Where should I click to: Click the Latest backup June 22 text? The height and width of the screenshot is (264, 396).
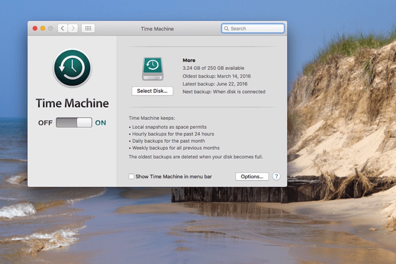(215, 84)
